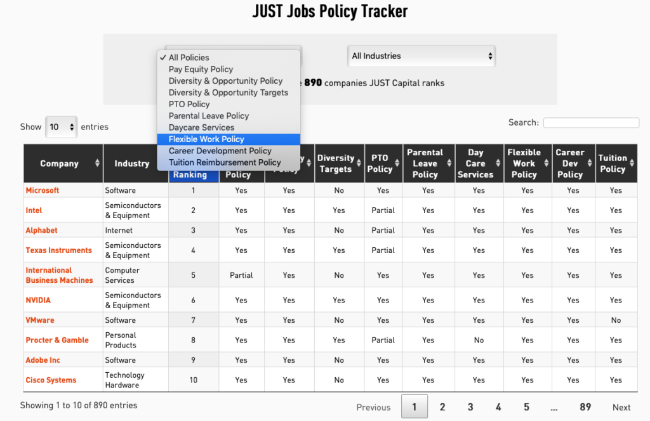Open the All Industries dropdown
Viewport: 650px width, 421px height.
pos(421,56)
